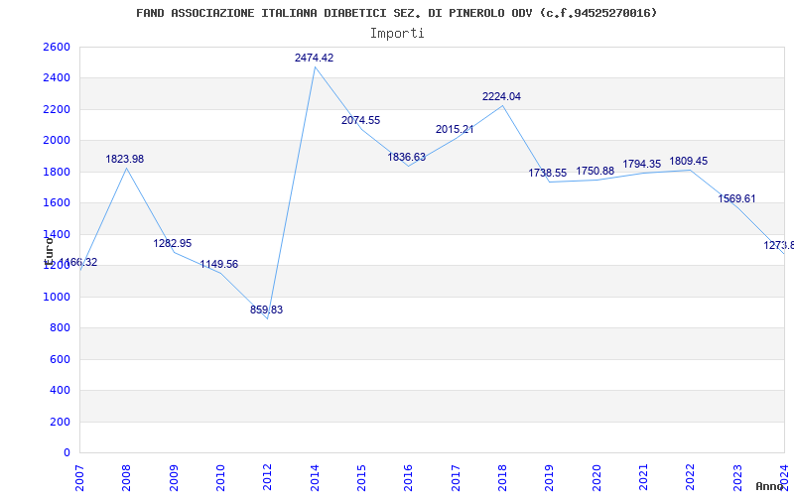Image resolution: width=794 pixels, height=496 pixels.
Task: Click the y-axis value 600
Action: [61, 359]
